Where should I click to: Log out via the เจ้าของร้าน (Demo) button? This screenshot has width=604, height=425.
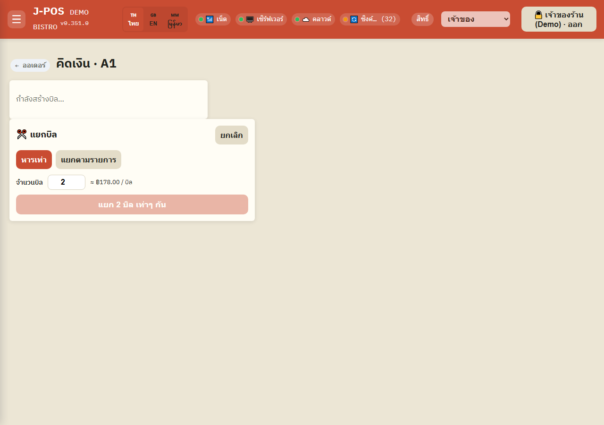(559, 19)
